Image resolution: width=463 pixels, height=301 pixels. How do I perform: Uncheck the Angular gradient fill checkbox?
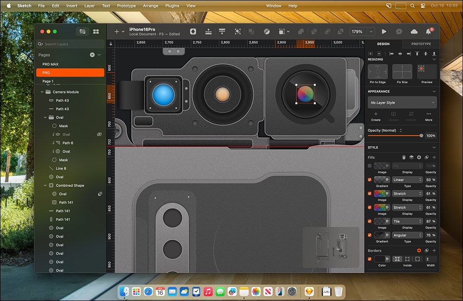pos(369,235)
